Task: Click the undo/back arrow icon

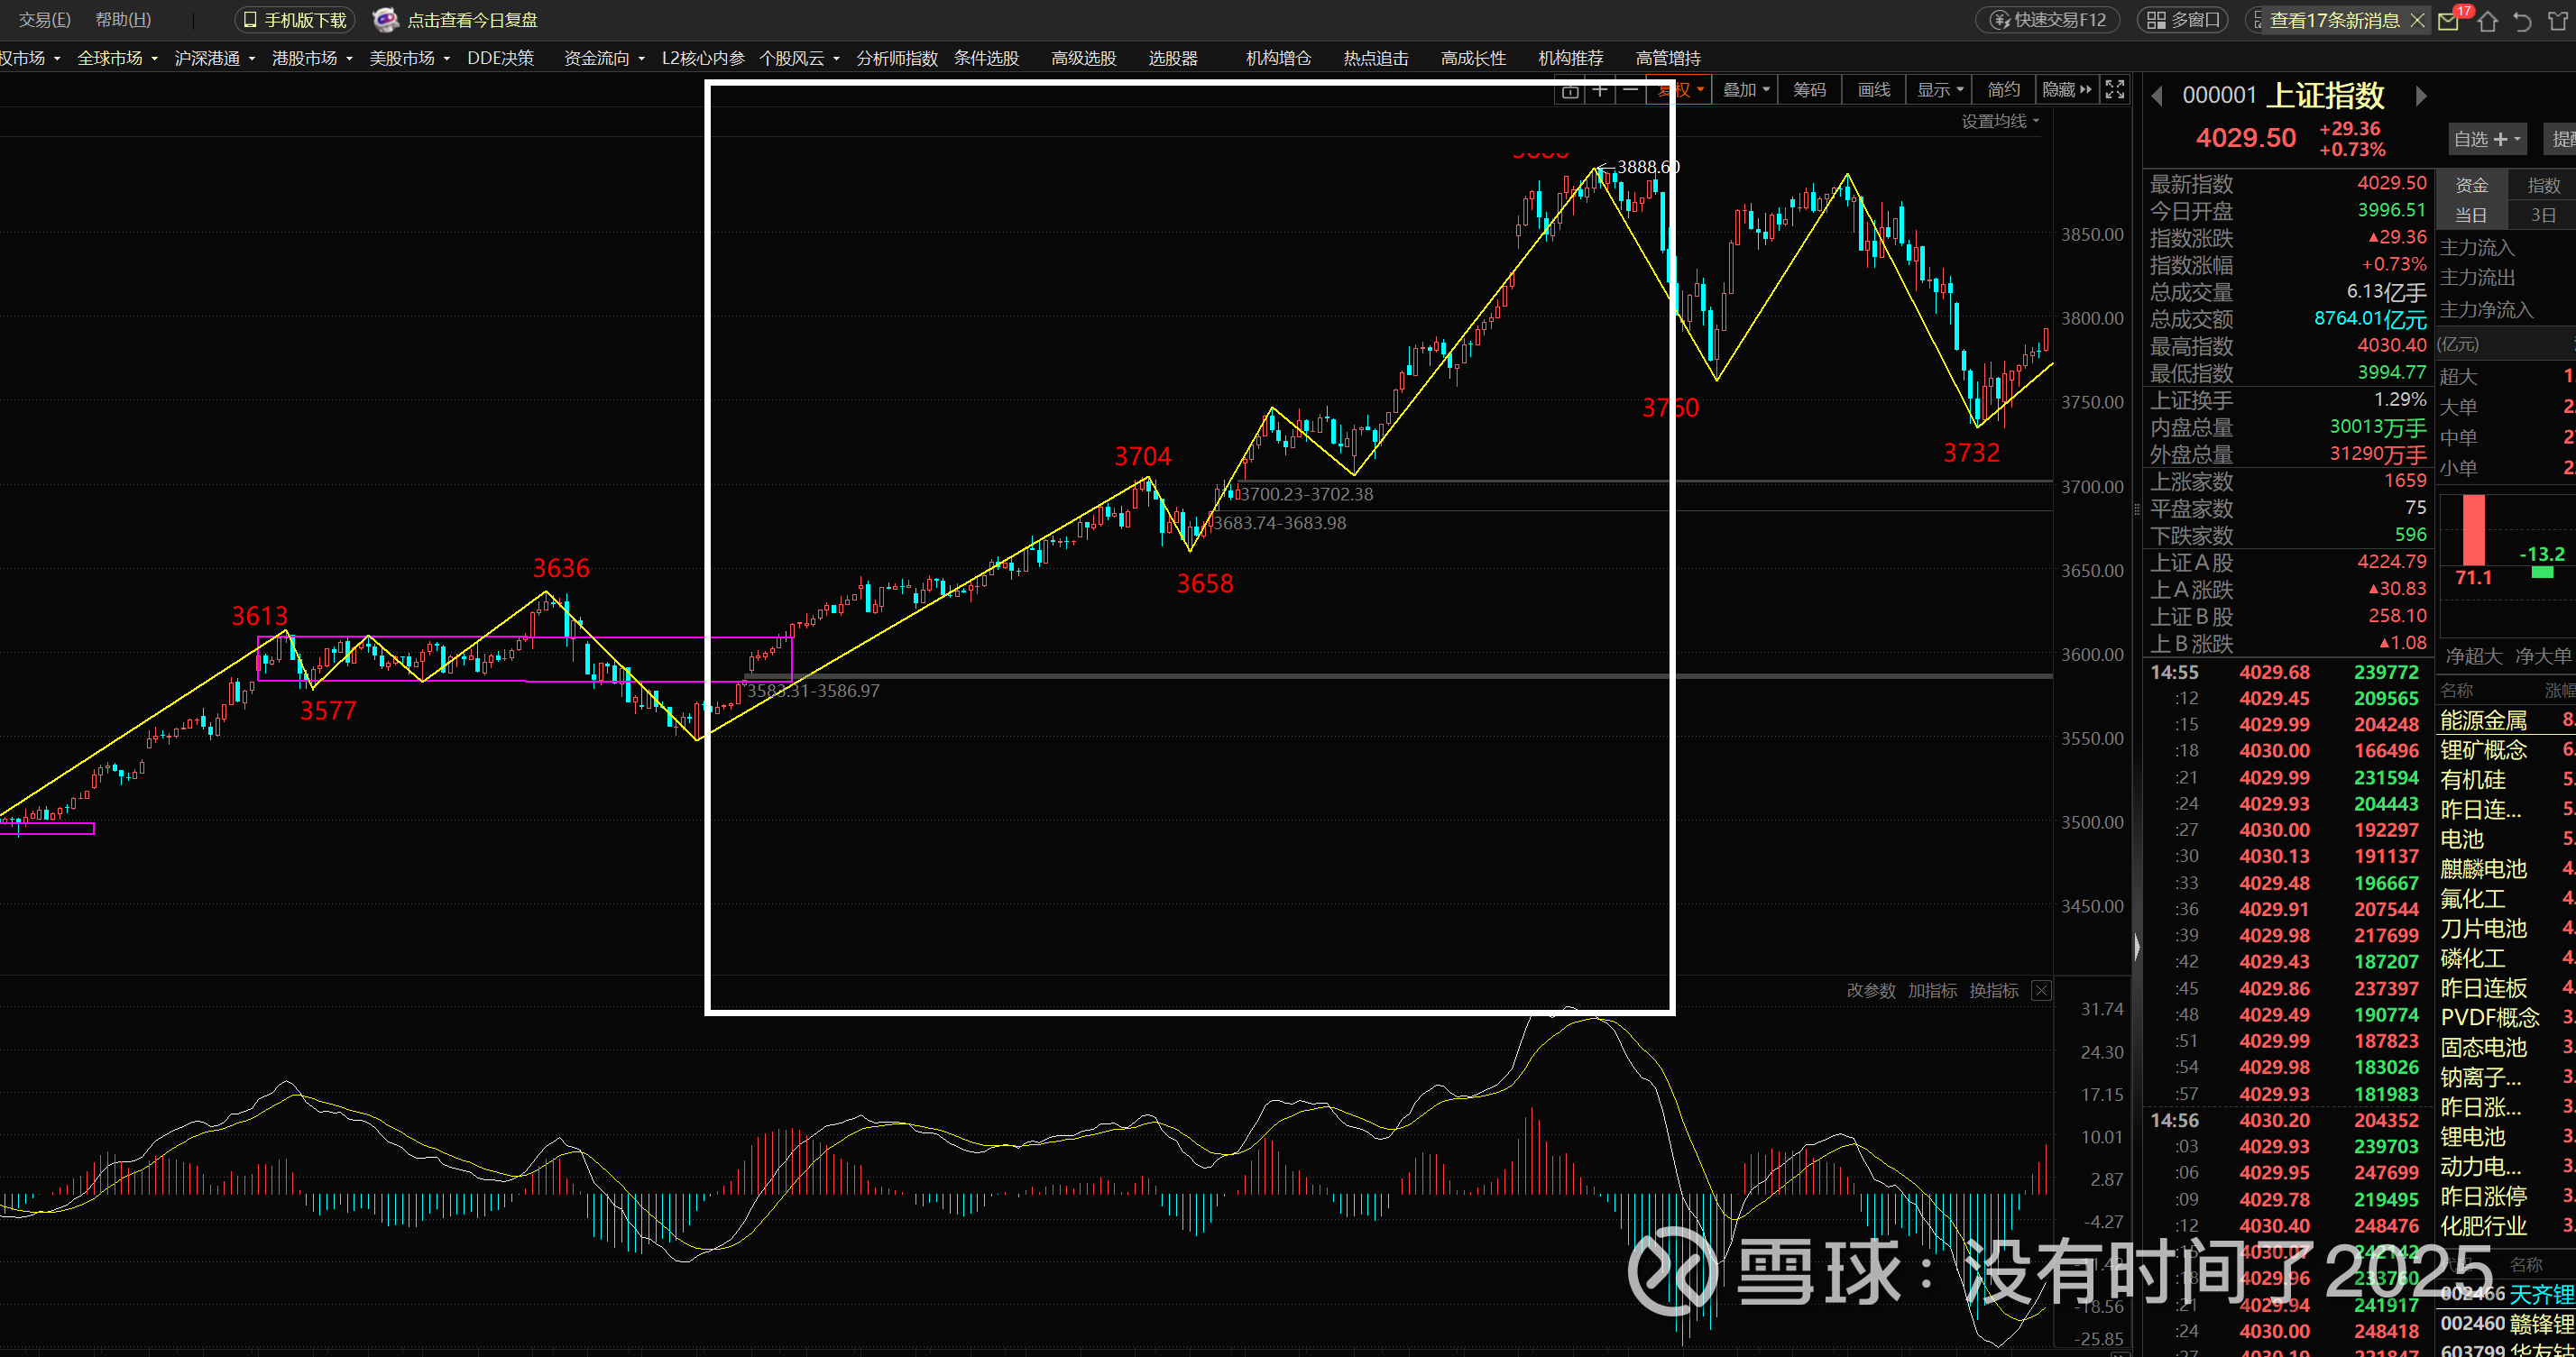Action: coord(2522,21)
